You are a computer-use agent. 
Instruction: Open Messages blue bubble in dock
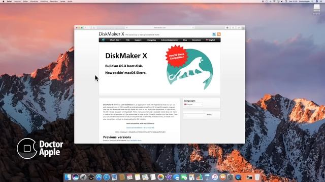[x=176, y=177]
